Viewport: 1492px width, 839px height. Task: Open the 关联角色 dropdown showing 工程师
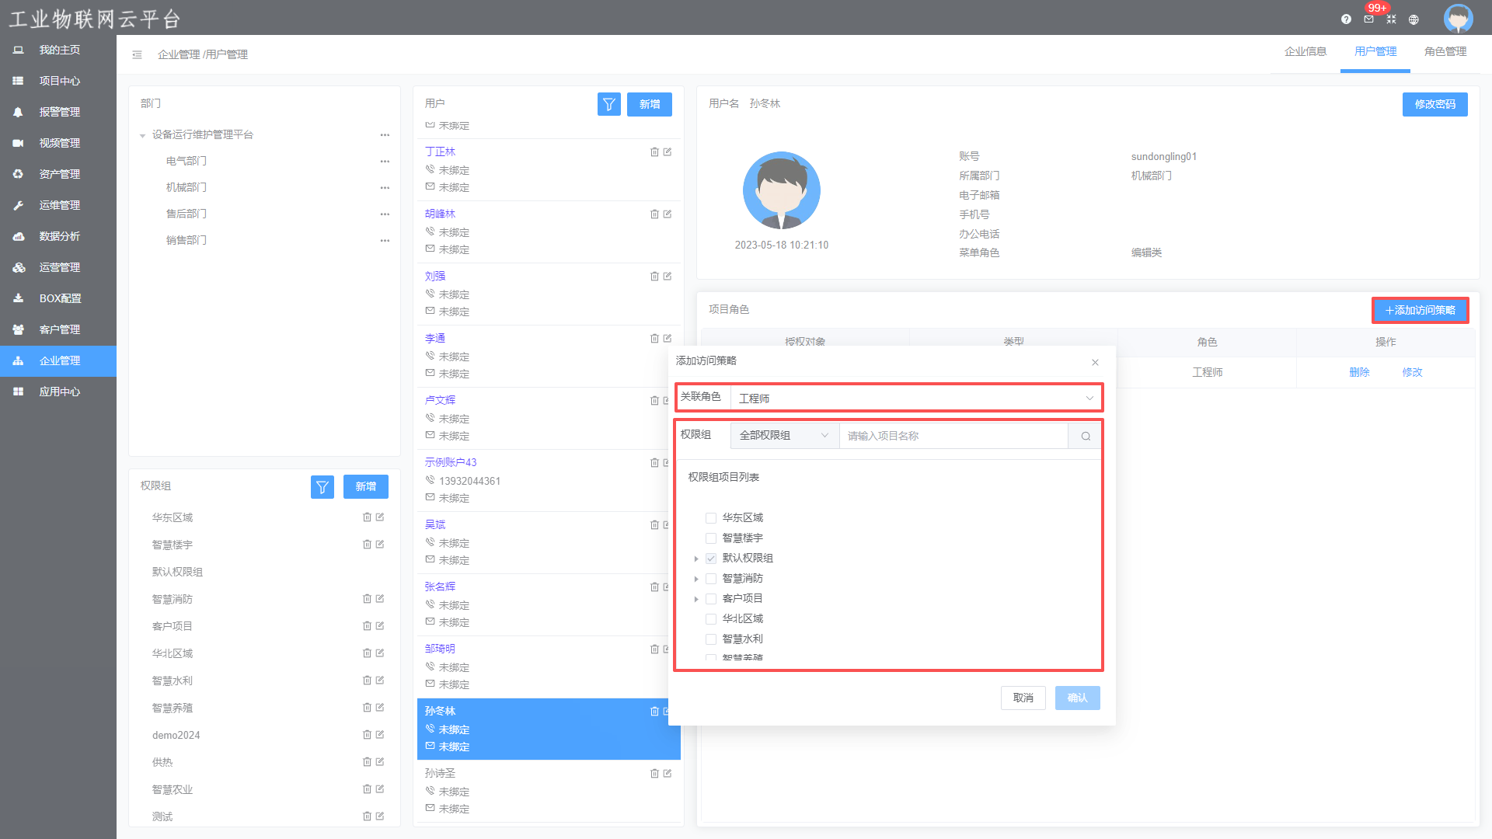[x=915, y=399]
